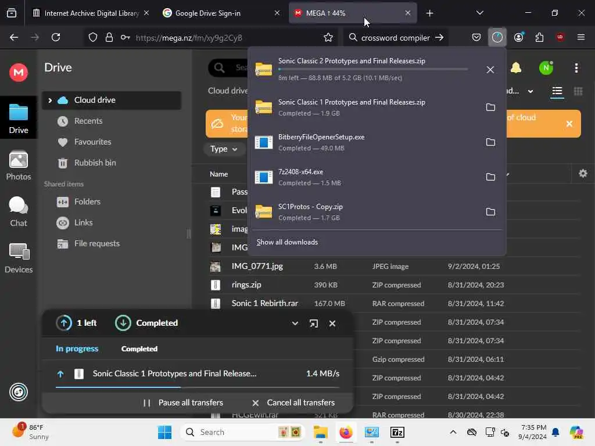Collapse the transfers panel chevron
Image resolution: width=595 pixels, height=446 pixels.
pos(295,323)
